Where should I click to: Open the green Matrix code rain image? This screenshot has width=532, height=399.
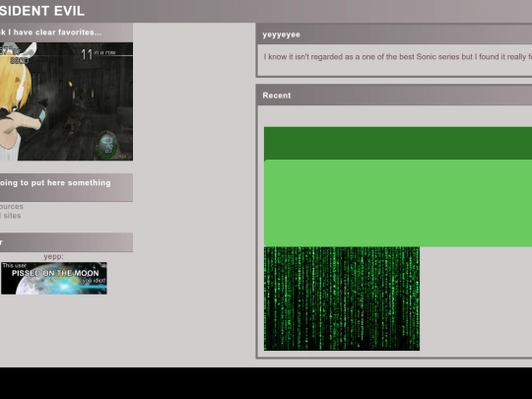coord(342,299)
